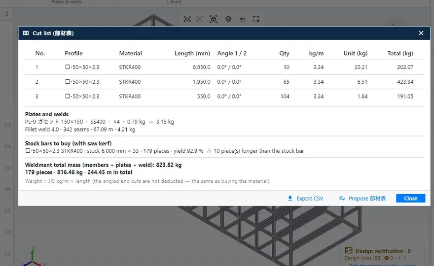Screen dimensions: 434x266
Task: Switch to the Library tab
Action: [174, 2]
